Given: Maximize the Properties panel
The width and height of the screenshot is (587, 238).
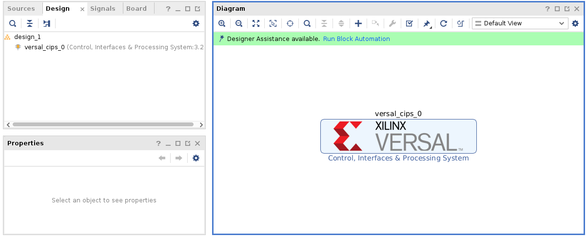Looking at the screenshot, I should coord(178,143).
